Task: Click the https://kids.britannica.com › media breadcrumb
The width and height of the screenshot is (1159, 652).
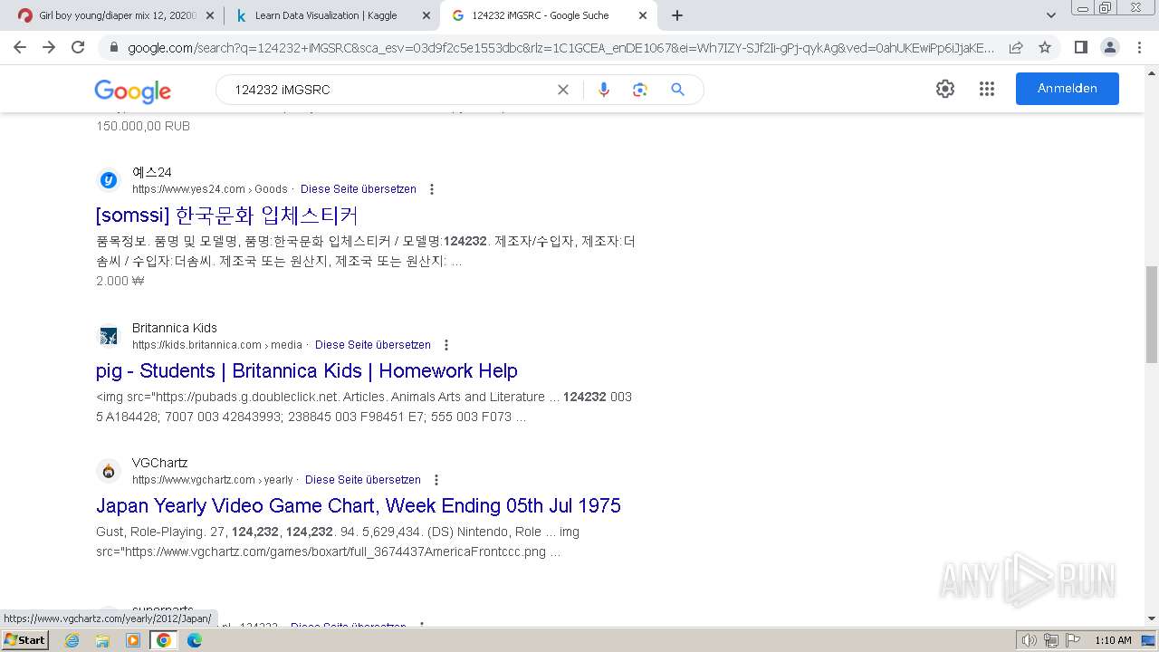Action: (x=217, y=345)
